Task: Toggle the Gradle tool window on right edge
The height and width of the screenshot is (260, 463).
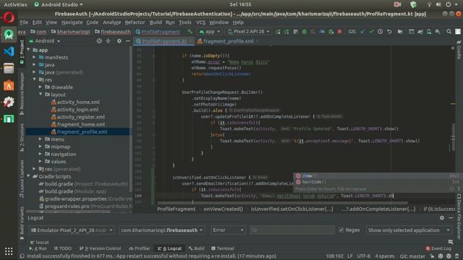Action: click(459, 50)
